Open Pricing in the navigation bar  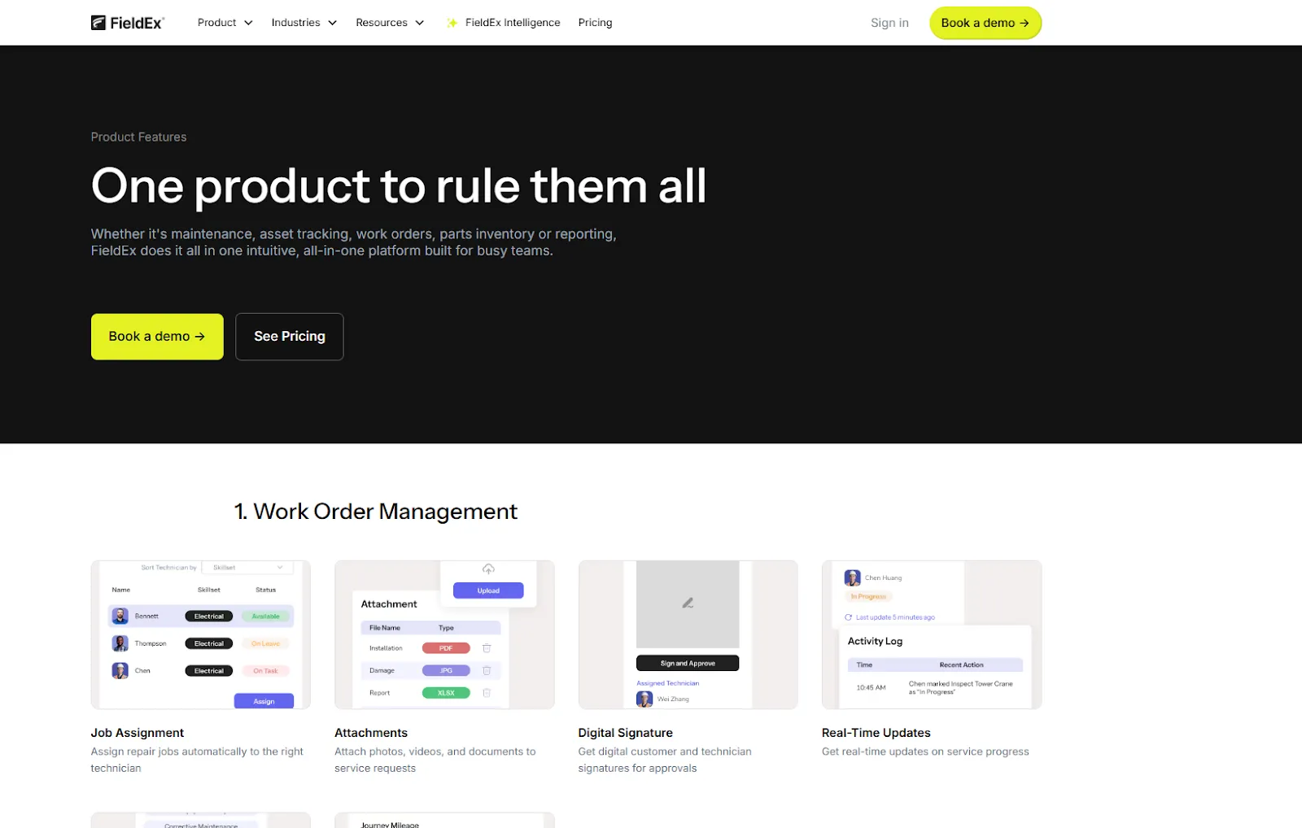point(595,23)
